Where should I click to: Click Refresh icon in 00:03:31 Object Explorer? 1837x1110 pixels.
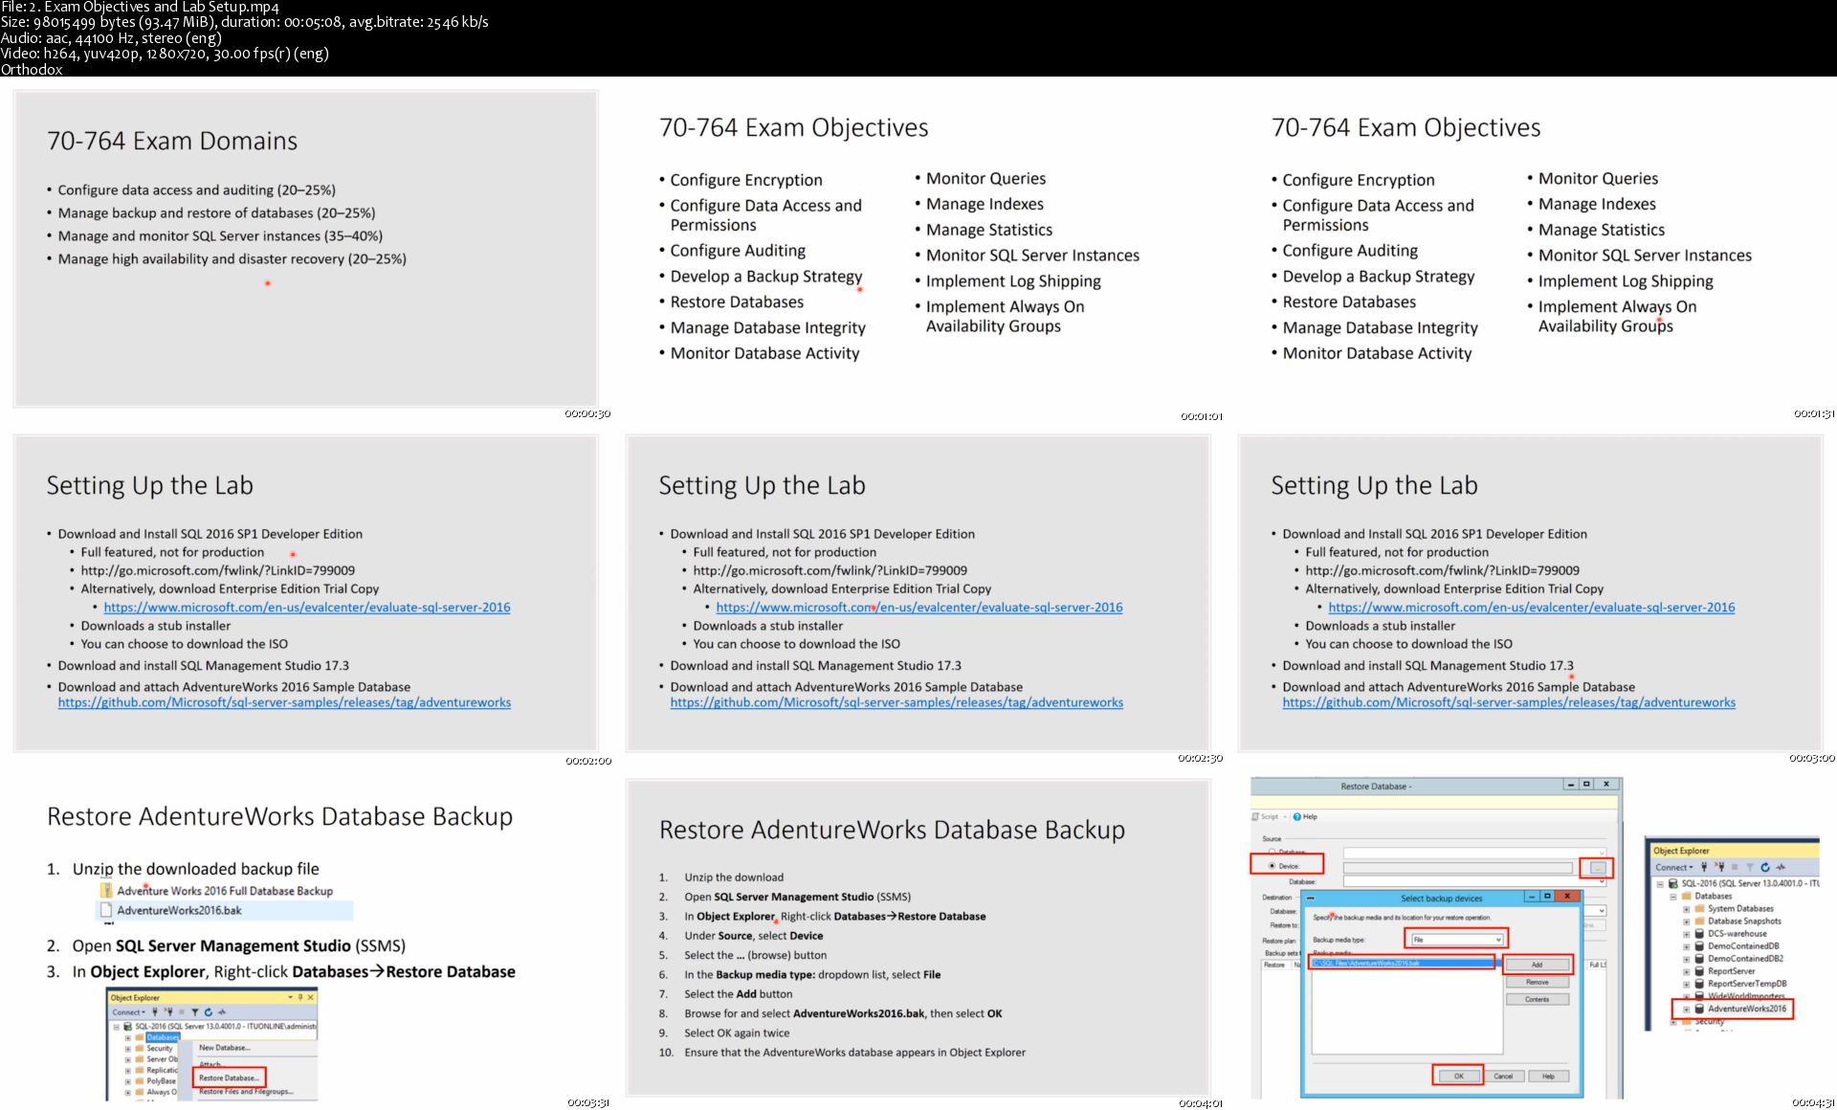[x=208, y=1011]
